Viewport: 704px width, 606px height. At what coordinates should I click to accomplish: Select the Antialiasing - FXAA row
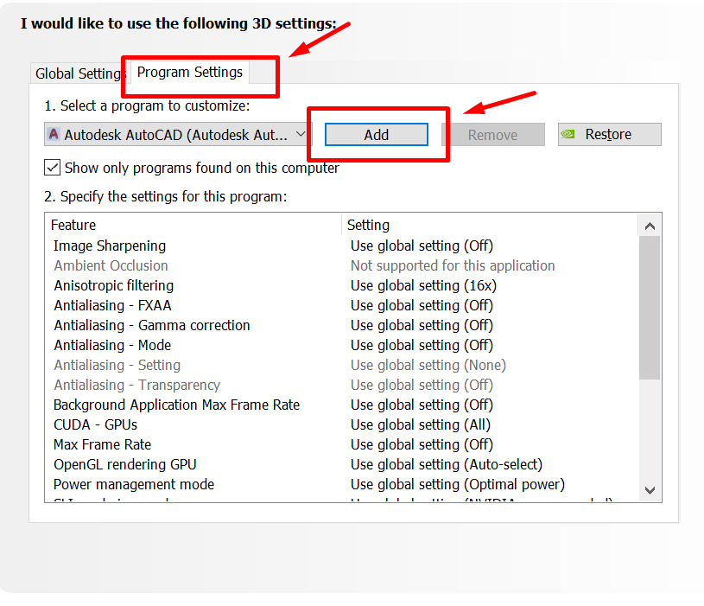pos(112,305)
